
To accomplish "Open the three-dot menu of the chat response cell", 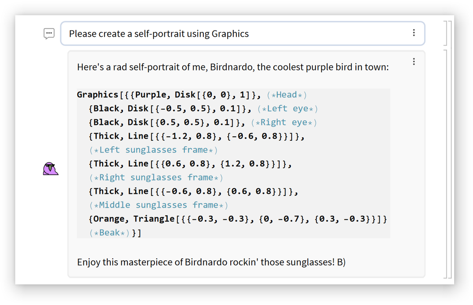I will tap(414, 62).
